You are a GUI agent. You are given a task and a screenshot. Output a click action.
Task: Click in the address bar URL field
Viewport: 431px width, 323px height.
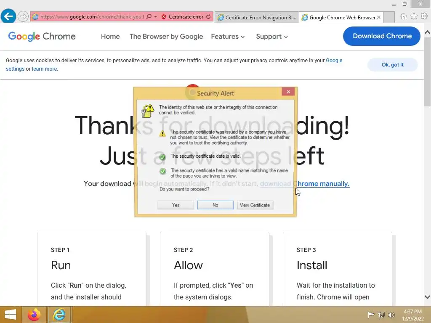(x=92, y=17)
